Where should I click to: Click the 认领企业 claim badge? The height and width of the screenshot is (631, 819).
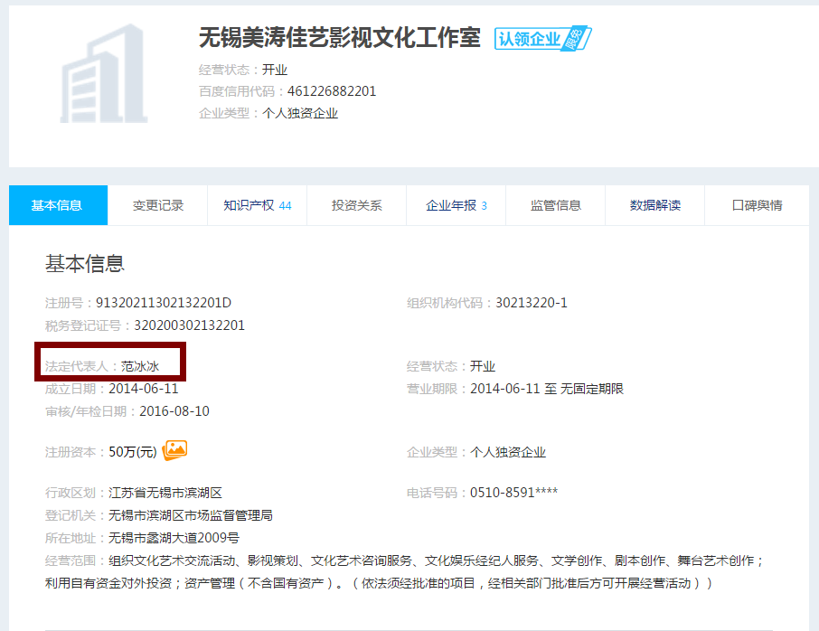542,39
